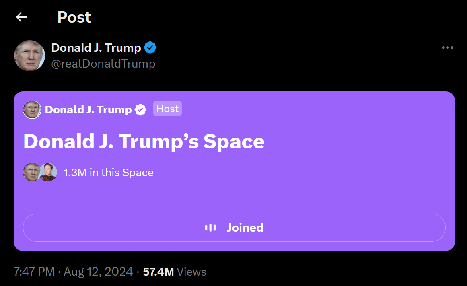467x286 pixels.
Task: Click the audio bars icon in Joined button
Action: point(210,228)
